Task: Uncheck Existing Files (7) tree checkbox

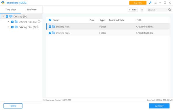Action: (x=12, y=27)
